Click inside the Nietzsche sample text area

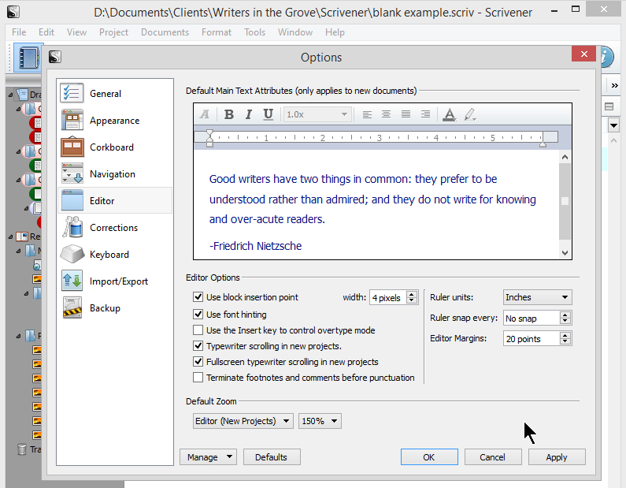coord(376,206)
